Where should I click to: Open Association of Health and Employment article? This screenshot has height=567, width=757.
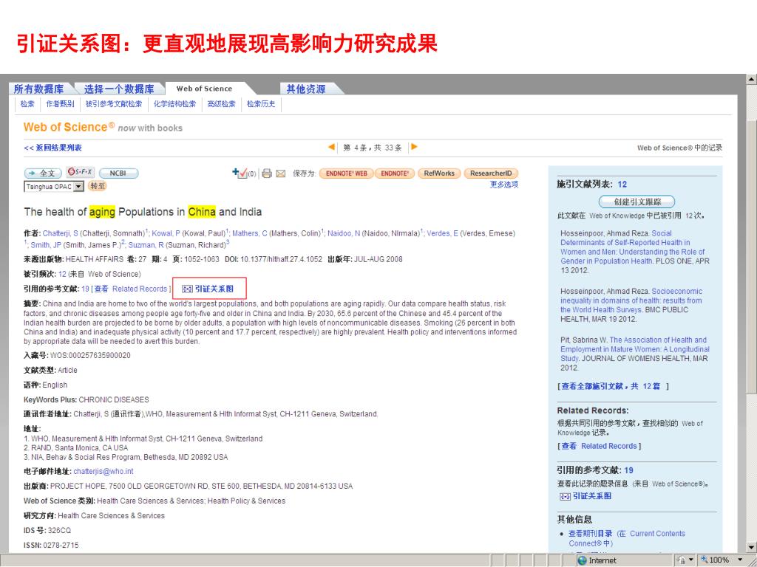tap(635, 349)
